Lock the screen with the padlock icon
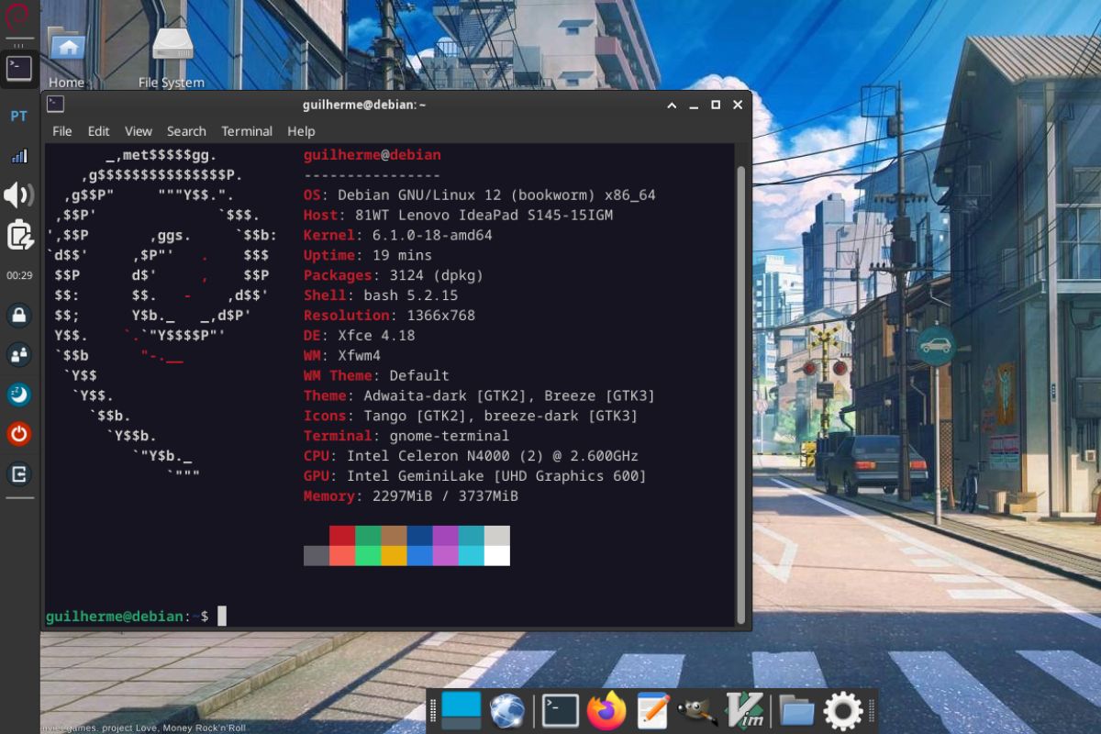This screenshot has width=1101, height=734. (19, 316)
